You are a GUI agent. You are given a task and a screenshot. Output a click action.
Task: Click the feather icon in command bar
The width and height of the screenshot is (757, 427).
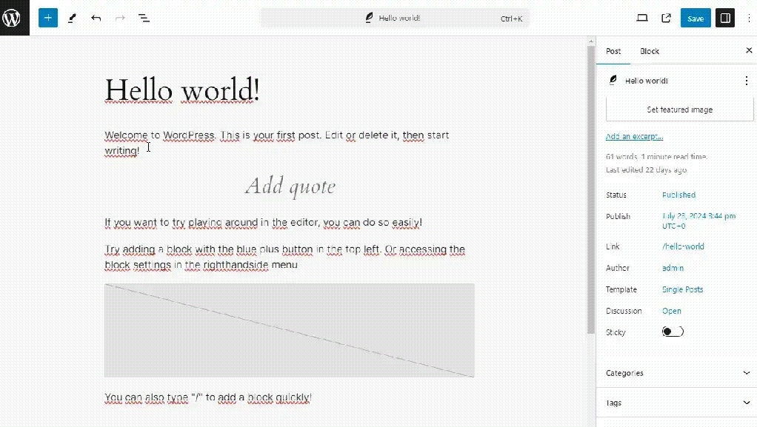click(369, 18)
